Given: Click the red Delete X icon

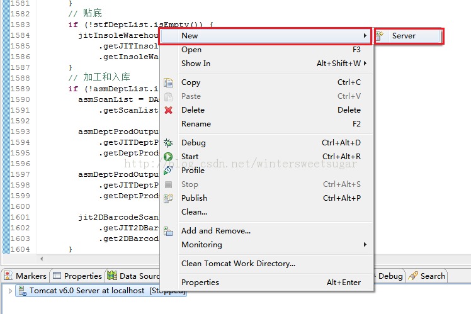Looking at the screenshot, I should click(x=168, y=110).
